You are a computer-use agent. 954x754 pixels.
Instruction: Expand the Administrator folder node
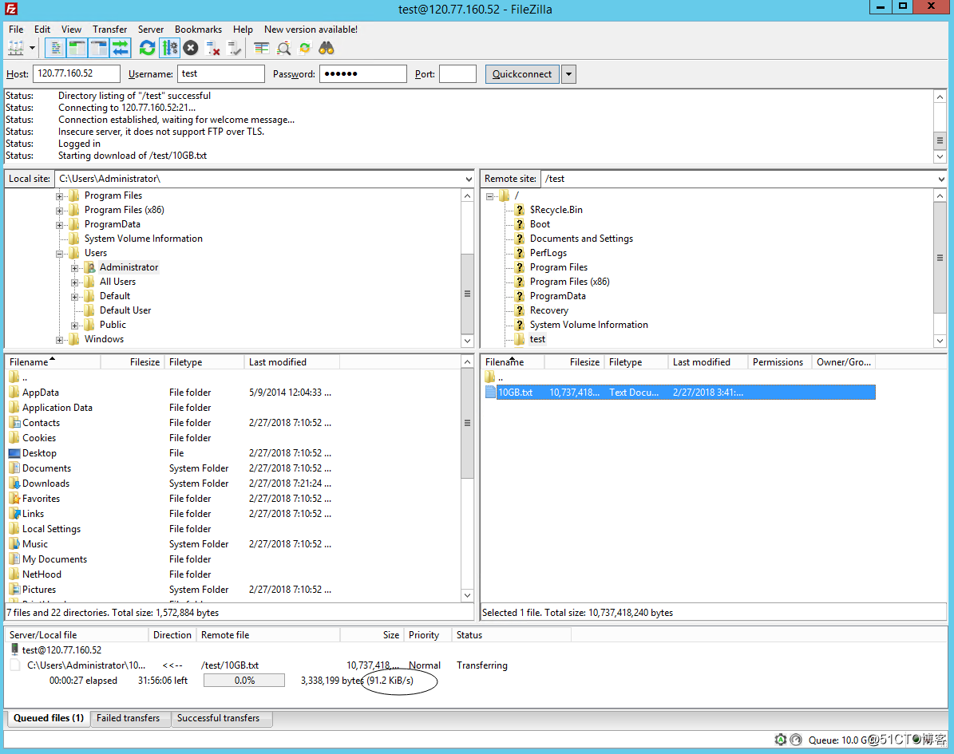[x=74, y=268]
